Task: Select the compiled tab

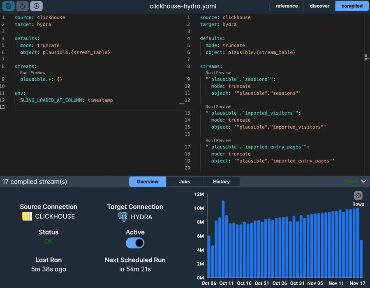Action: pyautogui.click(x=352, y=6)
